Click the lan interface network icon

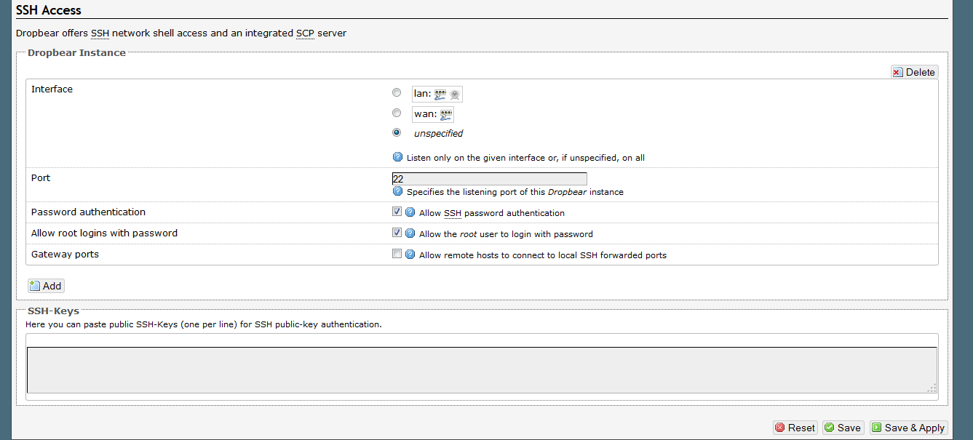pos(440,94)
